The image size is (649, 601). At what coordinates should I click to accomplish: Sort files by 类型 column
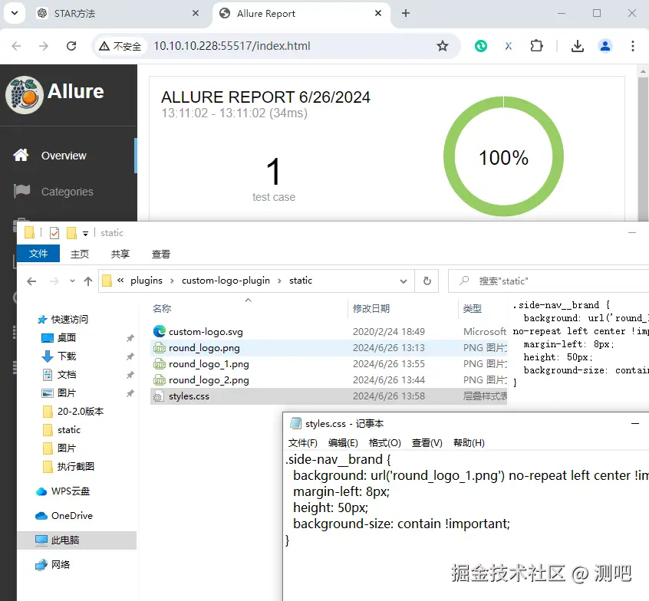tap(483, 309)
